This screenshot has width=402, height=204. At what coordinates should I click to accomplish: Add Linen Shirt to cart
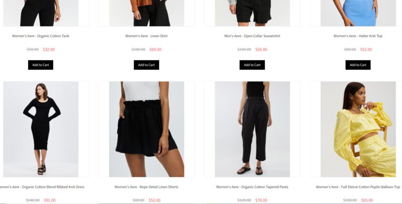(146, 65)
